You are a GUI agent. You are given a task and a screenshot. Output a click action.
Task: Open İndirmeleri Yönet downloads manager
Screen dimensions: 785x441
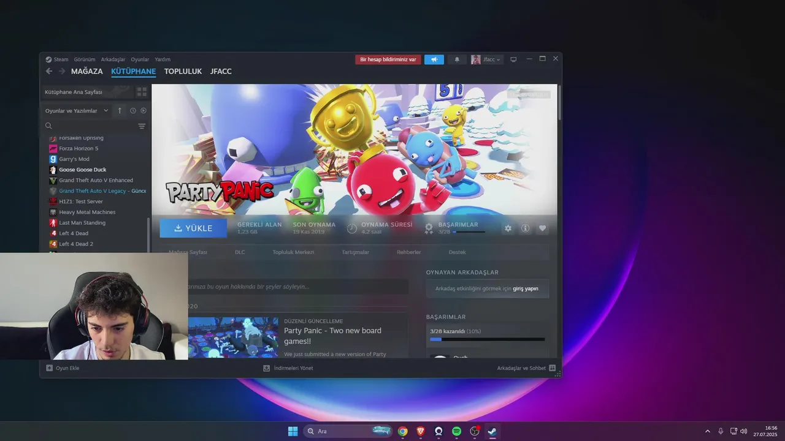[288, 368]
